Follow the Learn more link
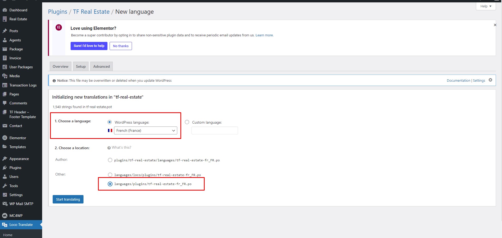This screenshot has width=502, height=238. coord(264,35)
